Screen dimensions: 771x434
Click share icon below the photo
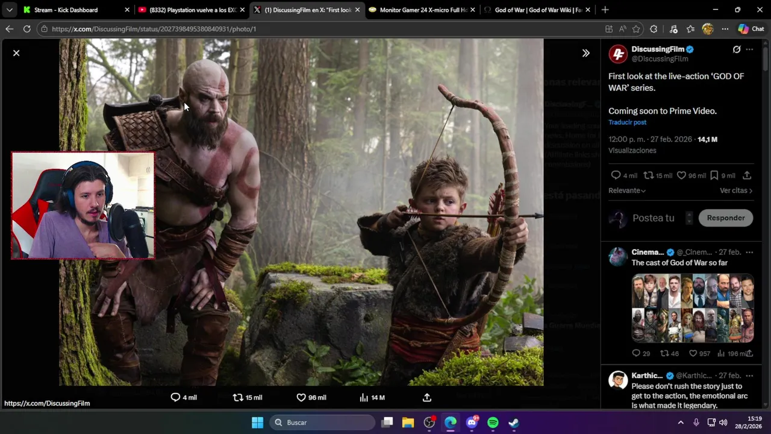pyautogui.click(x=427, y=398)
